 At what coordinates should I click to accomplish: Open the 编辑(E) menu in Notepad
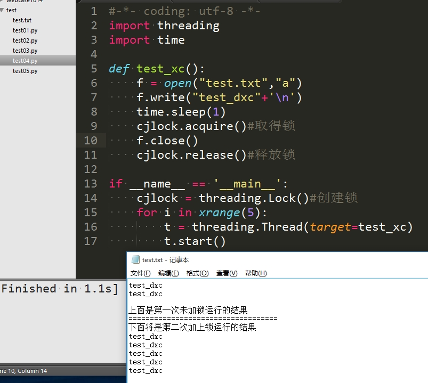point(168,273)
